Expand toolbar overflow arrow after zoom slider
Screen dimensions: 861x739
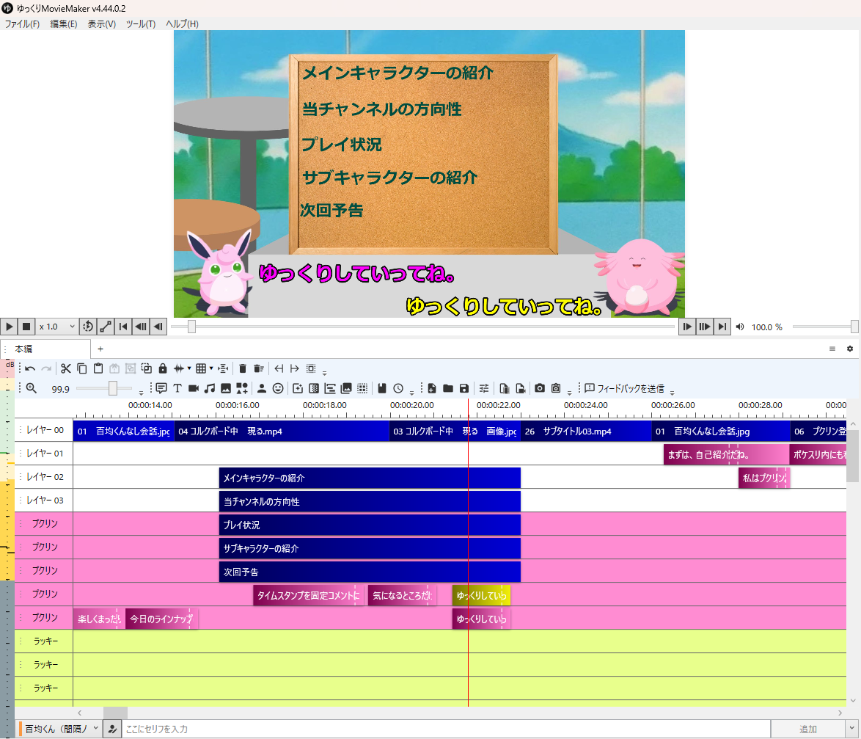(141, 391)
